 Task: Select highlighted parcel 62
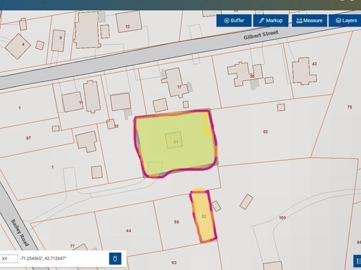(x=203, y=216)
